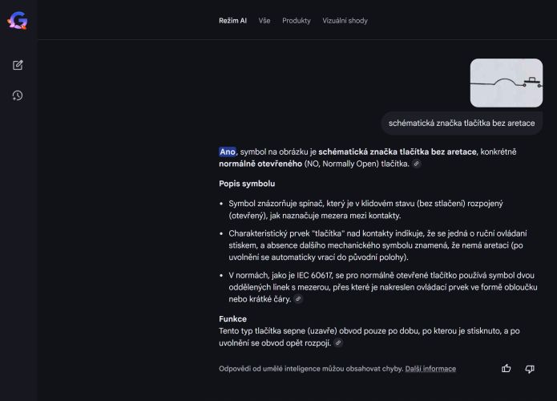Open the Produkty tab
Screen dimensions: 557x401
click(296, 20)
